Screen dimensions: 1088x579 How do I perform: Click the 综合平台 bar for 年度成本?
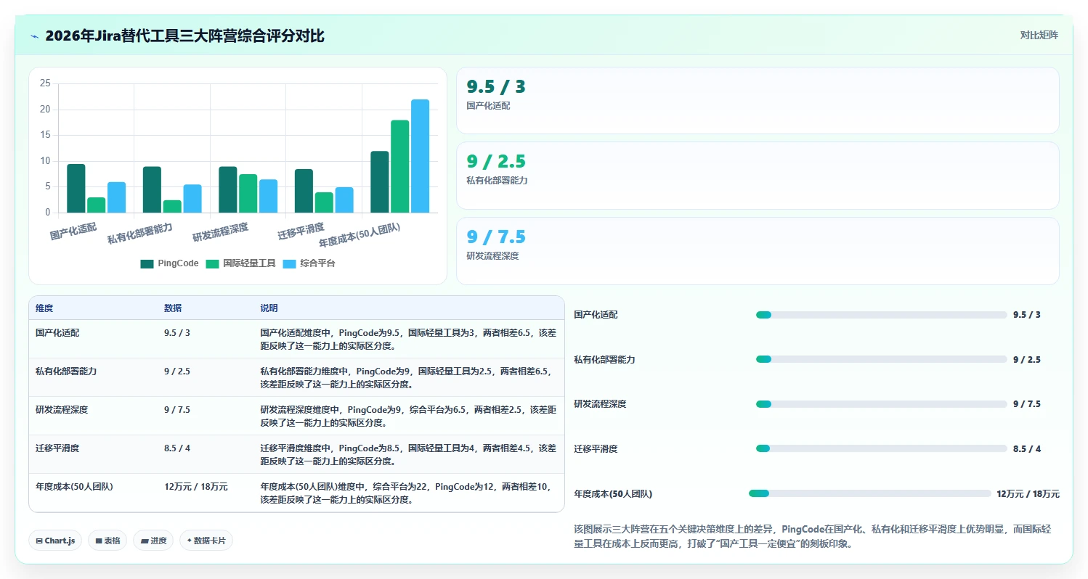click(x=421, y=156)
